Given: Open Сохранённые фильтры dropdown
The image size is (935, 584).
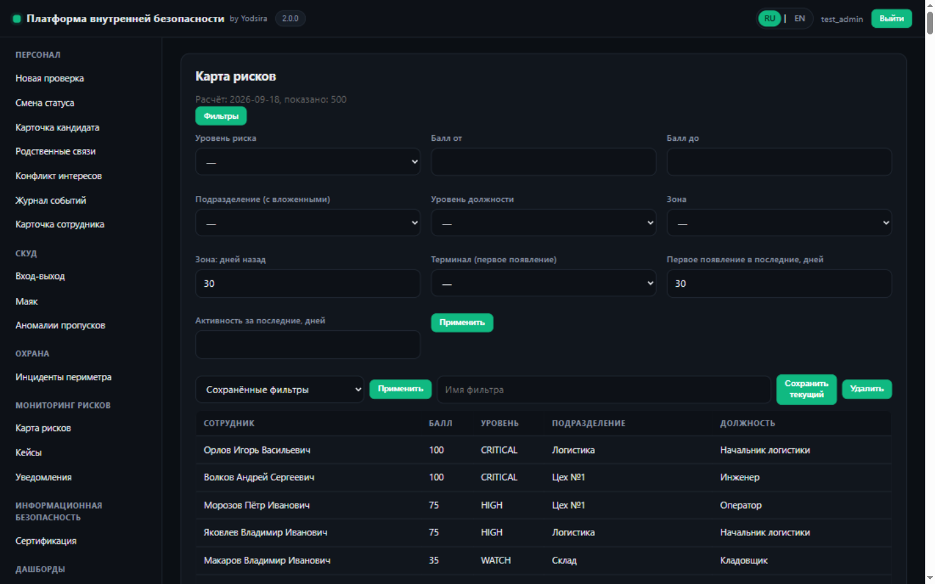Looking at the screenshot, I should [x=280, y=389].
